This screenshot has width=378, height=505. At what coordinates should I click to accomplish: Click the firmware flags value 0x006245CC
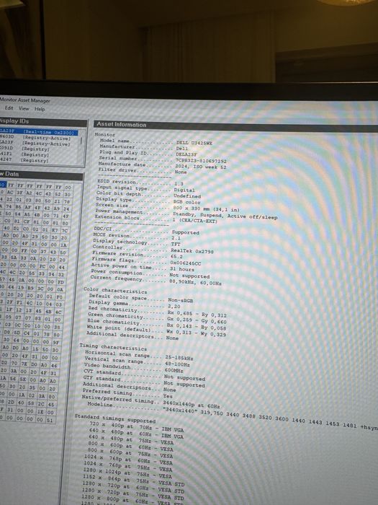186,263
